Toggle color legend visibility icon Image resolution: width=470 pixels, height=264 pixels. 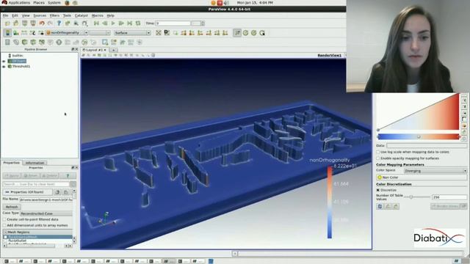click(x=7, y=33)
